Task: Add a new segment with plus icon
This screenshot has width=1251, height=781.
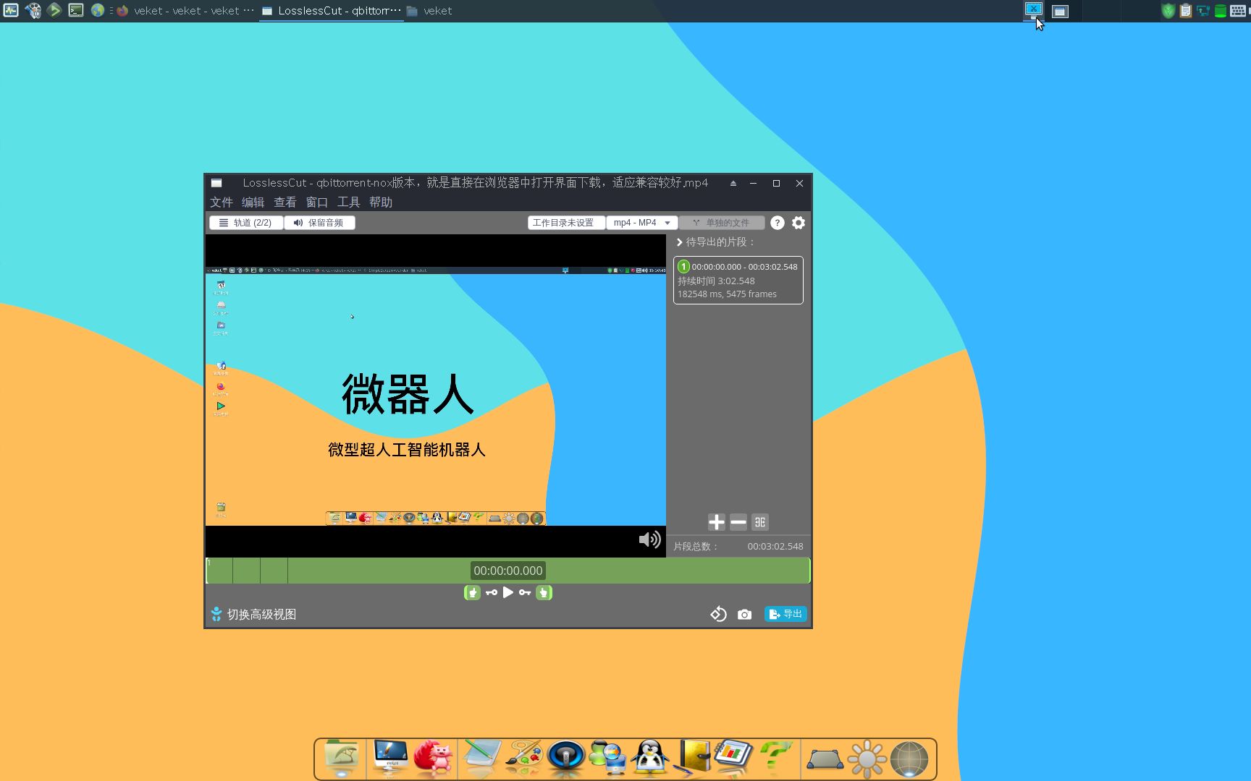Action: (x=716, y=521)
